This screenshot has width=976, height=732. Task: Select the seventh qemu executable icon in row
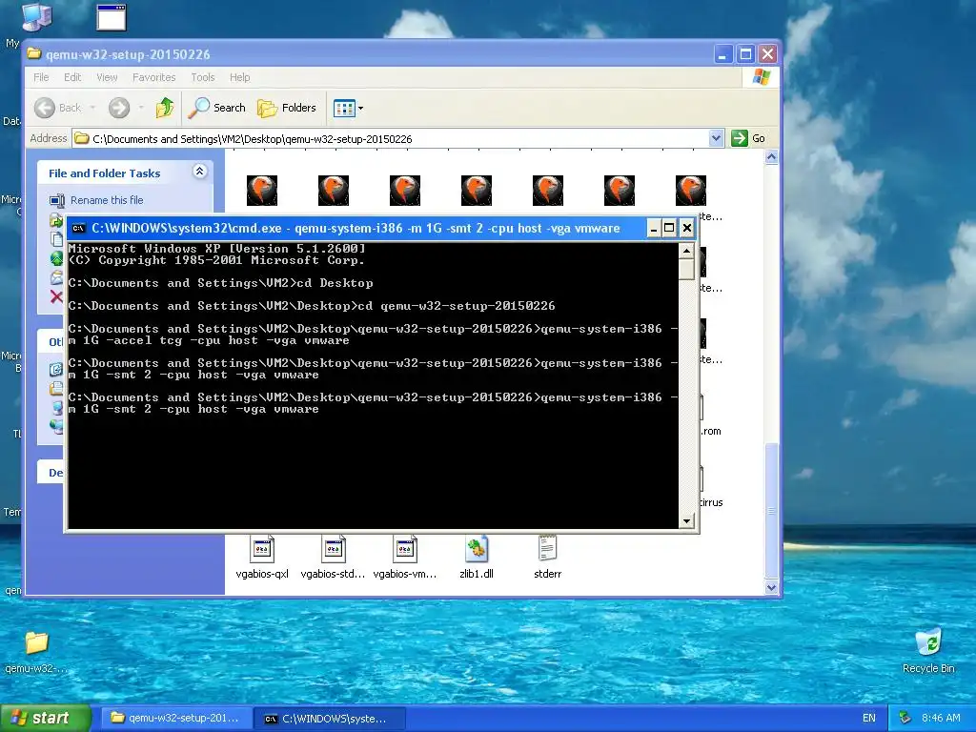pyautogui.click(x=691, y=191)
